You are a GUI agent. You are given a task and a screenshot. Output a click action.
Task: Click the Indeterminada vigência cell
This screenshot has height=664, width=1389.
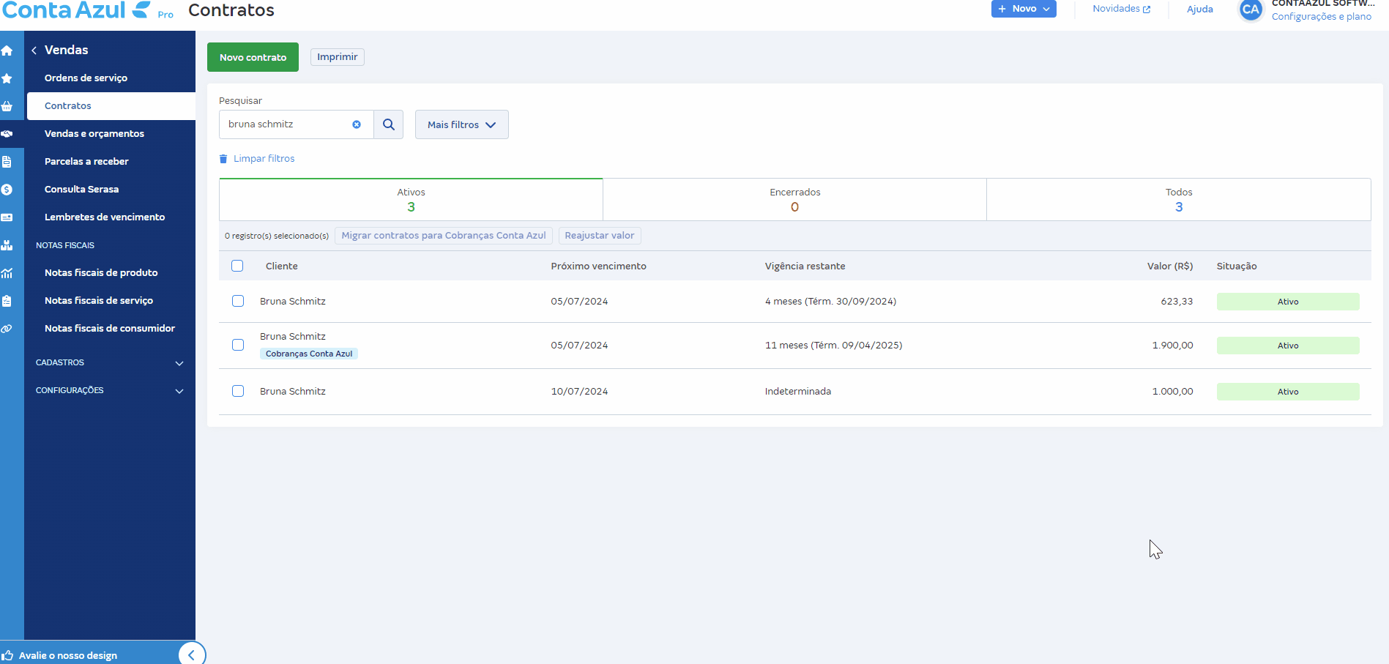tap(798, 392)
